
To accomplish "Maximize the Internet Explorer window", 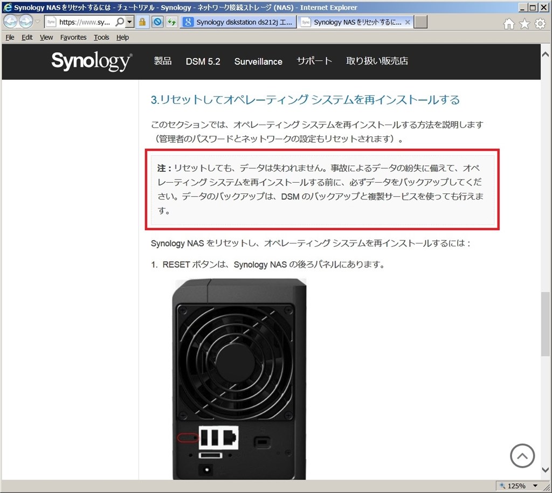I will [x=533, y=8].
